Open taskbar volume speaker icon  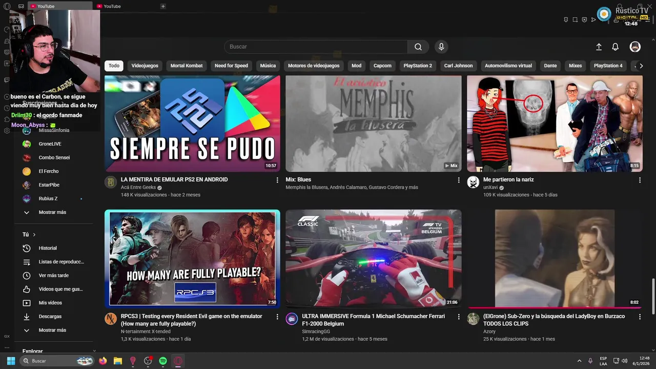[624, 361]
